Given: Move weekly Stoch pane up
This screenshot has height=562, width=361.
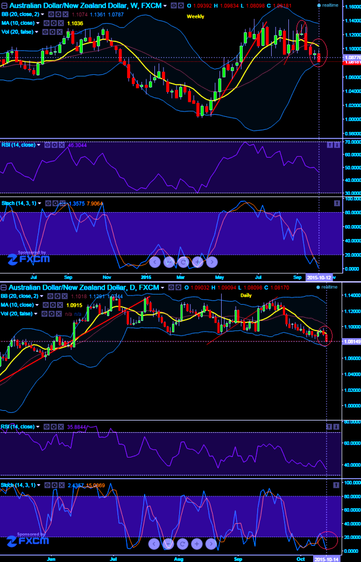Looking at the screenshot, I should coord(337,203).
